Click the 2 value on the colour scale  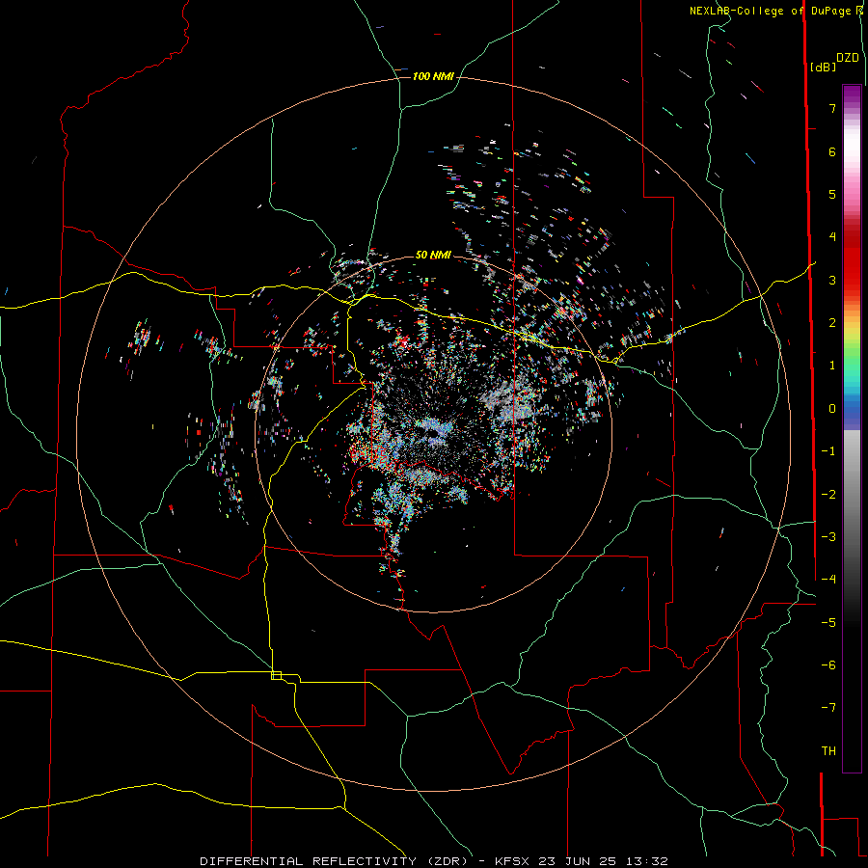click(x=832, y=323)
